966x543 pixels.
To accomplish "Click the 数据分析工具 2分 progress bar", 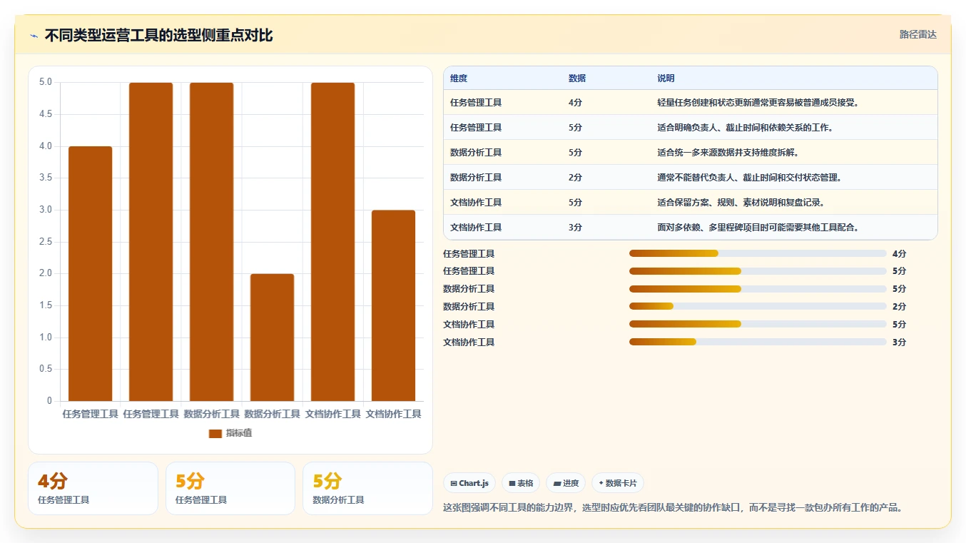I will (758, 306).
